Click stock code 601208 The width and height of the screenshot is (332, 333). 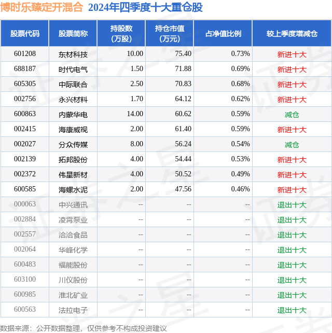pyautogui.click(x=25, y=54)
